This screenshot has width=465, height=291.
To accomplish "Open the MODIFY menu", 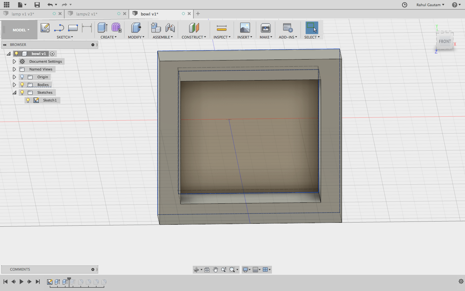I will pyautogui.click(x=136, y=37).
